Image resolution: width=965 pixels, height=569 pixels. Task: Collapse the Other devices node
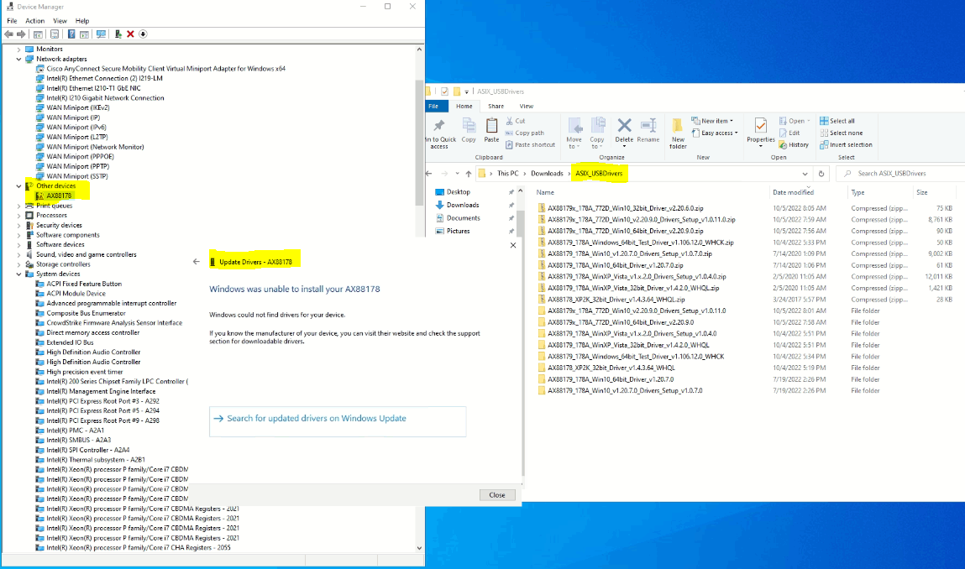[18, 185]
